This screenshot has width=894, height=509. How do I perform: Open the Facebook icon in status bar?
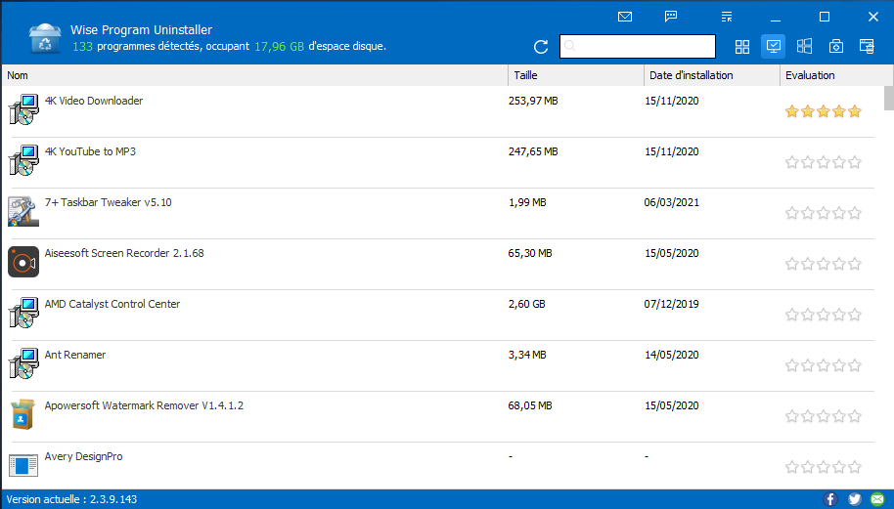pos(830,499)
